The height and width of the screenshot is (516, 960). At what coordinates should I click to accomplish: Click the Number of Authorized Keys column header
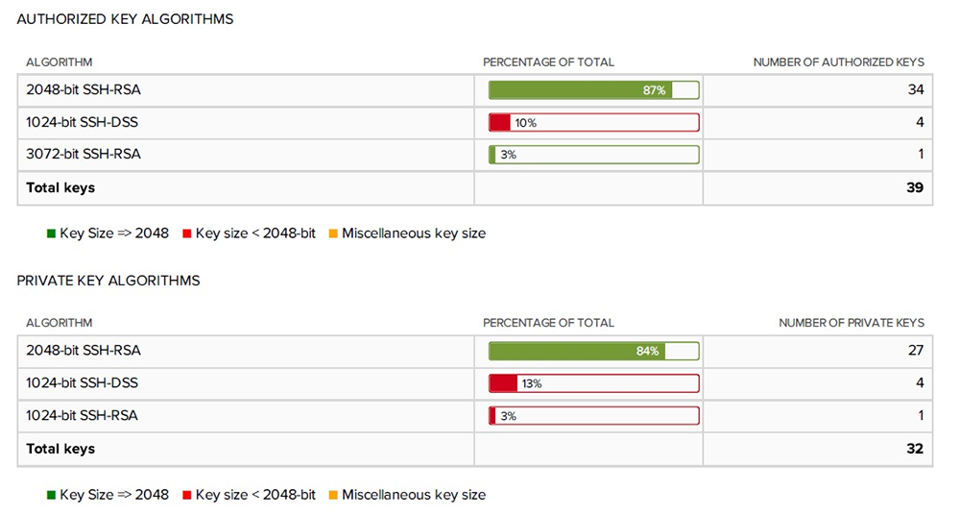click(x=838, y=61)
